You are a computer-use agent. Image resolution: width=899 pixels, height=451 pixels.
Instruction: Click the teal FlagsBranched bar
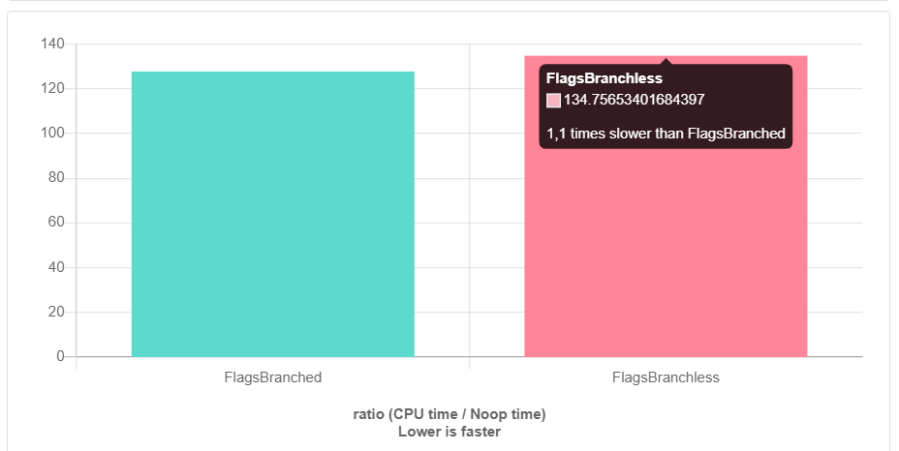point(272,214)
